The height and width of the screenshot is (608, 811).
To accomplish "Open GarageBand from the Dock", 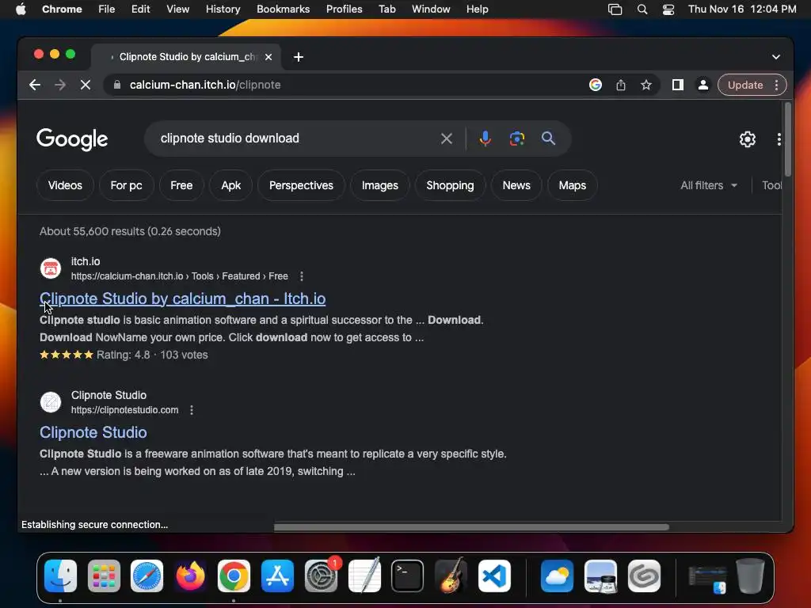I will [451, 576].
